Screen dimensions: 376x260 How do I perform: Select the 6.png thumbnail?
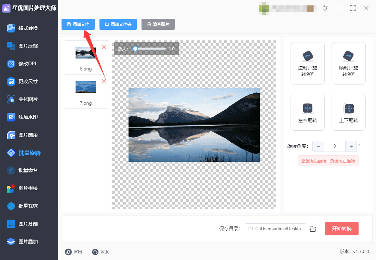[x=85, y=53]
